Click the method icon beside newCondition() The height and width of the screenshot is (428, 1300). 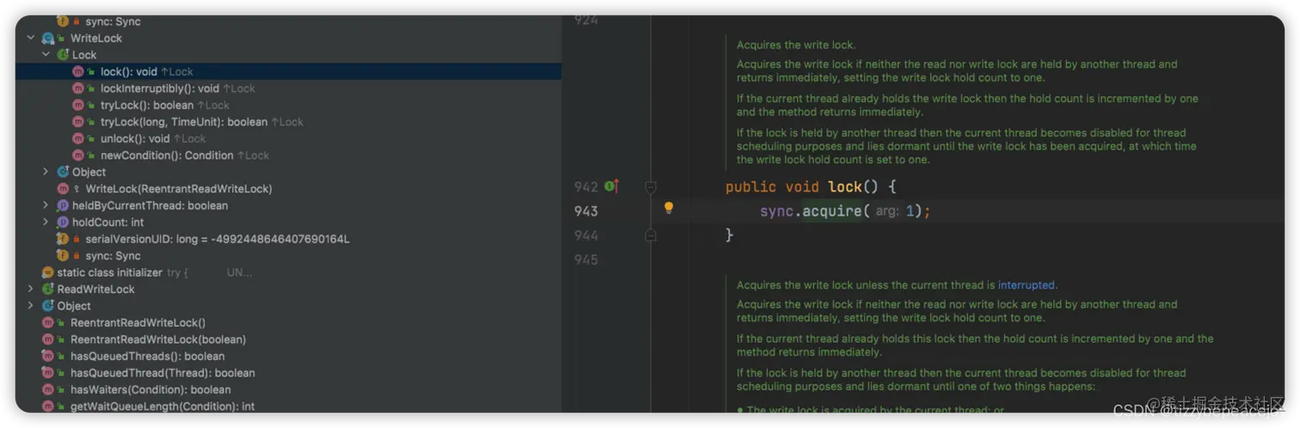click(78, 156)
